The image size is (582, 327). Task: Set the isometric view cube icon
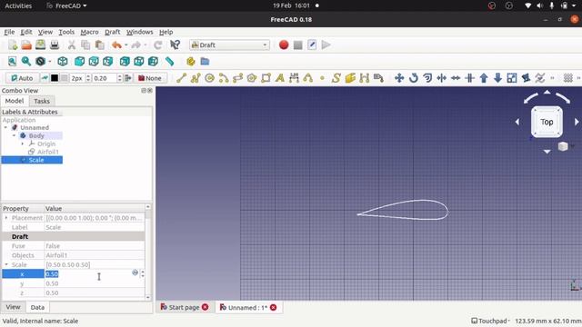pos(63,61)
